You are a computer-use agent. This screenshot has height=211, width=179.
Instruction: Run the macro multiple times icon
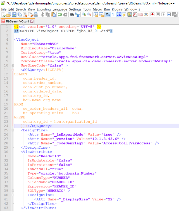tap(169, 14)
